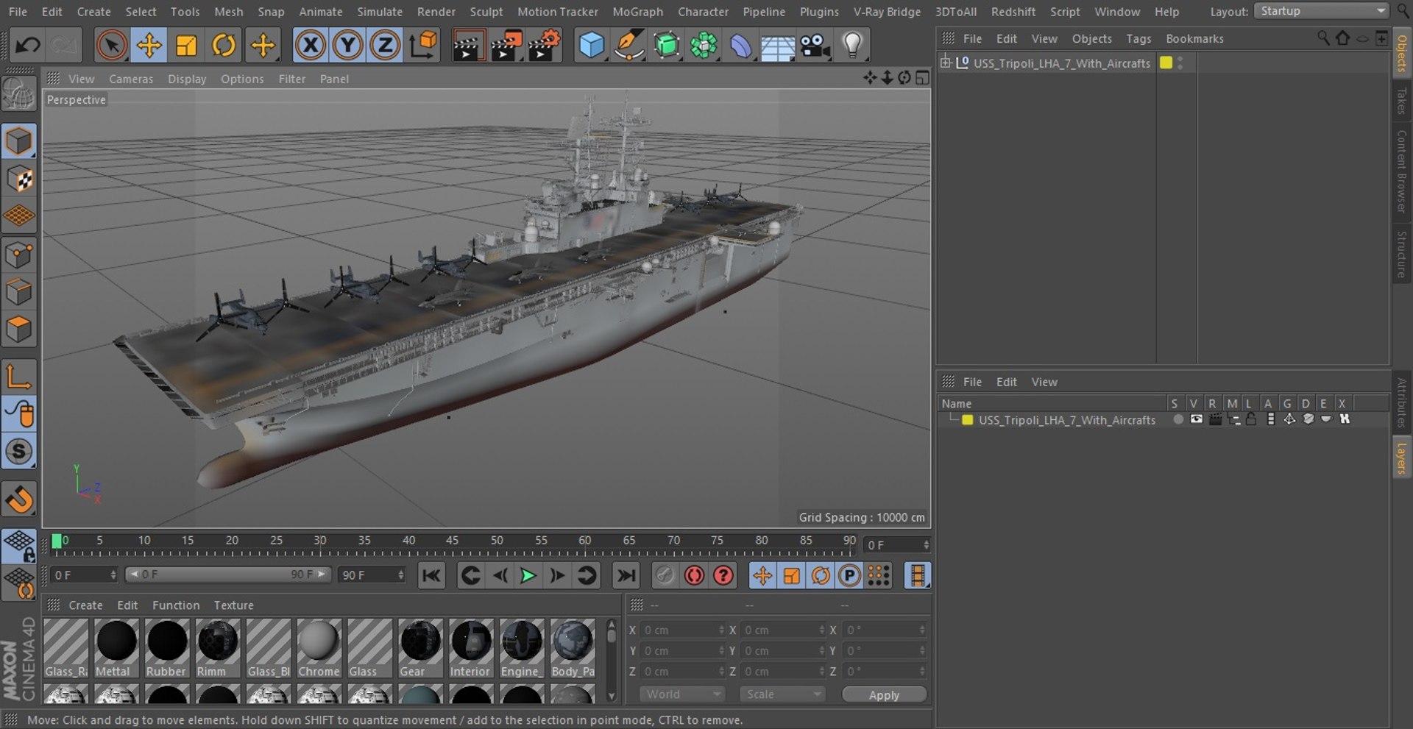The image size is (1413, 729).
Task: Toggle layer visibility eye icon for USS_Tripoli layer
Action: (x=1197, y=419)
